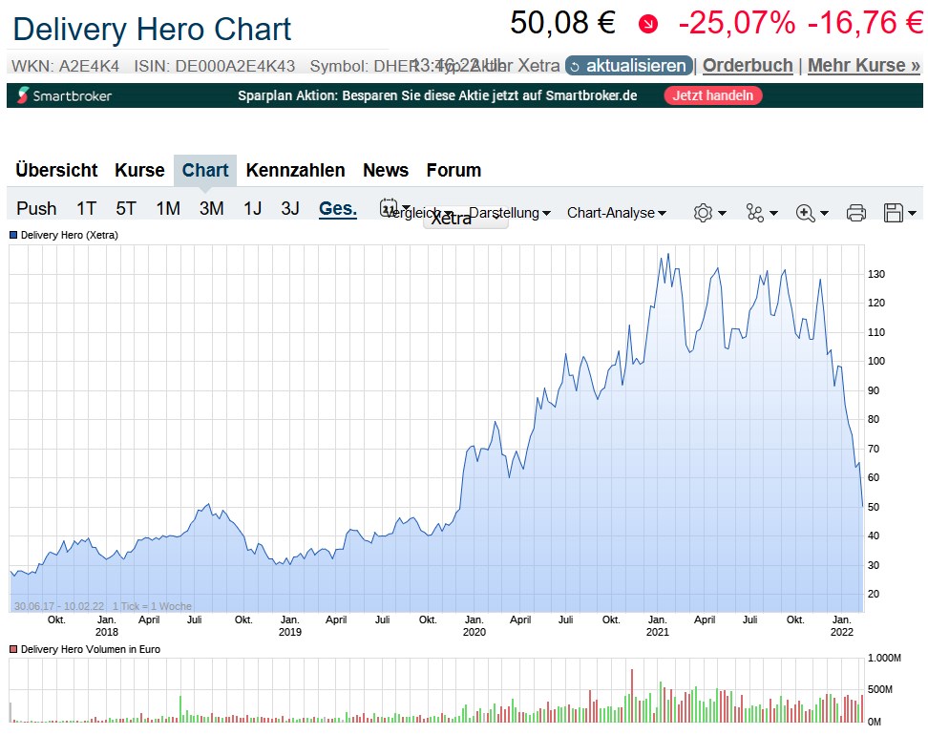Select the Chart tab
This screenshot has width=928, height=735.
tap(204, 171)
